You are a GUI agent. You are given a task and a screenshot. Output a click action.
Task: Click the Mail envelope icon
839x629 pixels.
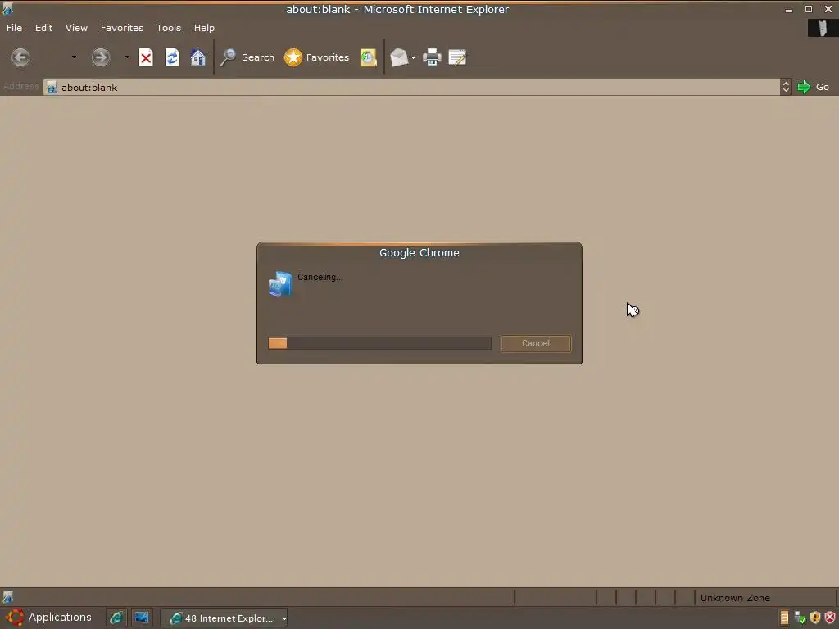tap(399, 57)
